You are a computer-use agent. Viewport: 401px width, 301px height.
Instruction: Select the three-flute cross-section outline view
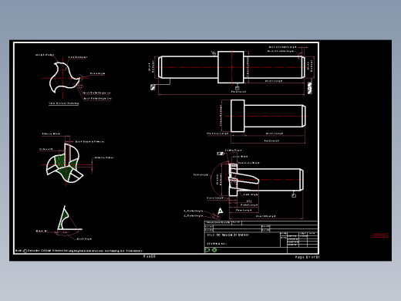(64, 77)
